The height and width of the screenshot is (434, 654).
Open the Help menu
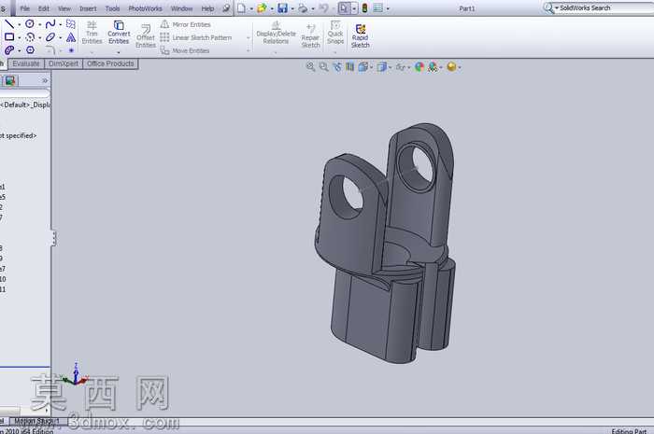point(207,8)
